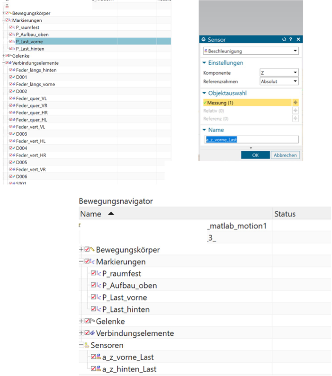Select D005 in upper tree

coord(22,162)
